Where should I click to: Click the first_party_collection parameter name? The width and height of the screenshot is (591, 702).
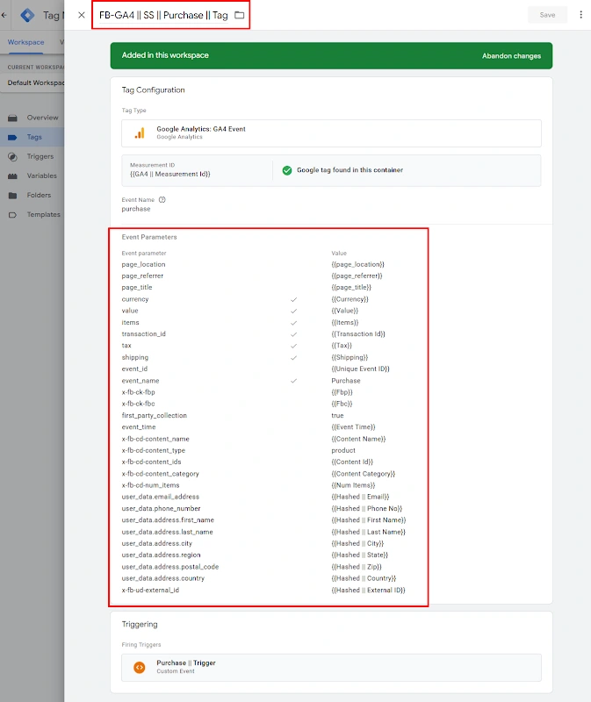pos(155,415)
